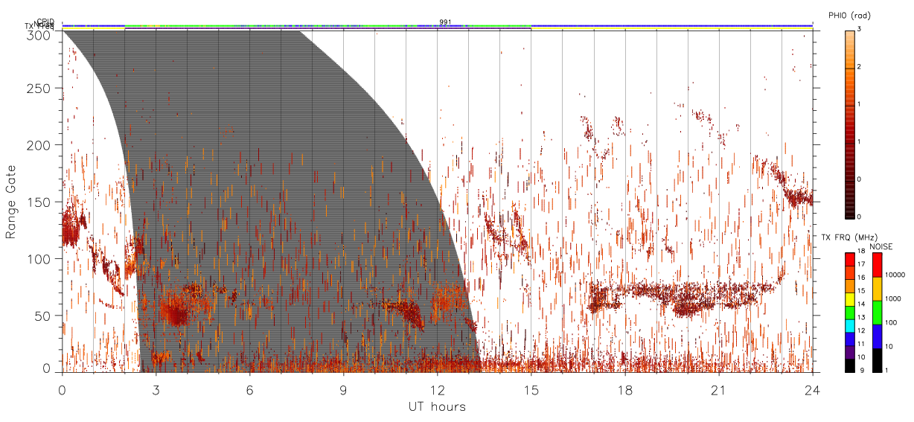Click the black NOISE swatch between 1 and 10

(x=877, y=360)
